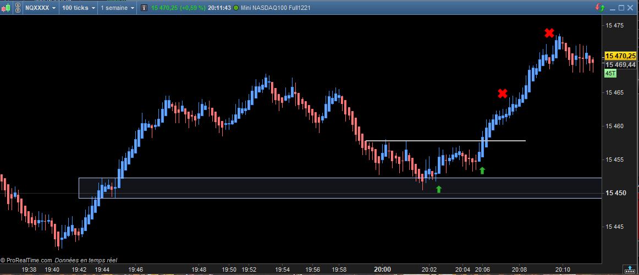Screen dimensions: 639x275
Task: Select the red cross near the 15 465 level
Action: [x=503, y=94]
